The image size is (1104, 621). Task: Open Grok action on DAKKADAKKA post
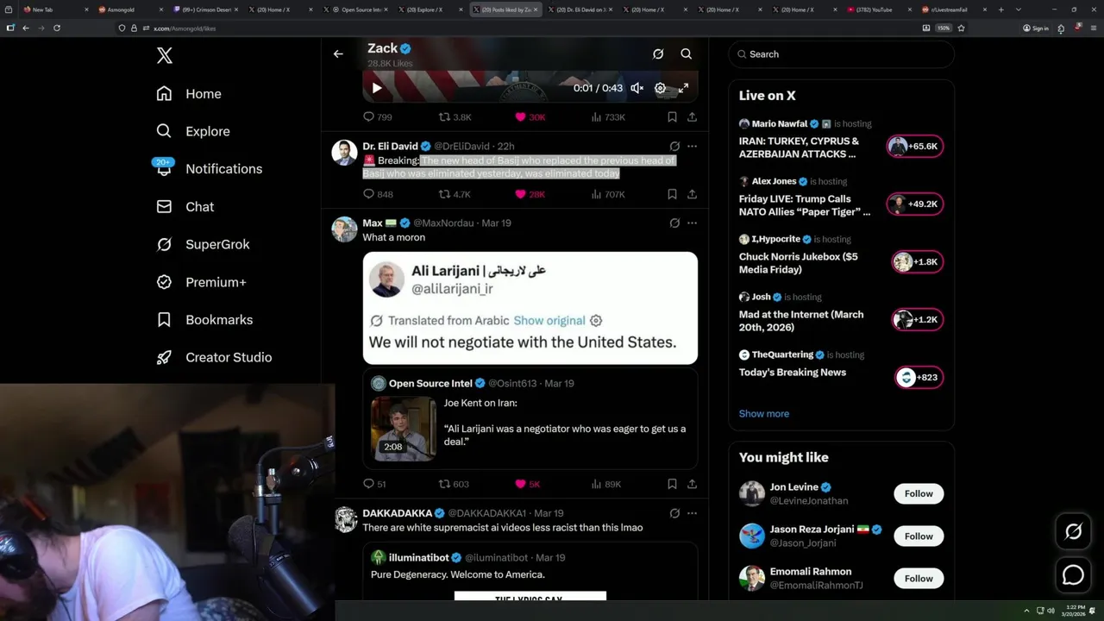click(674, 513)
